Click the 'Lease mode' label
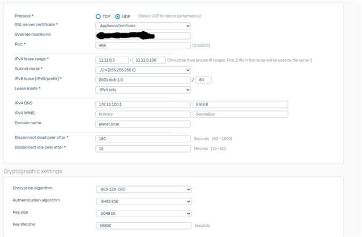The width and height of the screenshot is (362, 237). coord(27,88)
